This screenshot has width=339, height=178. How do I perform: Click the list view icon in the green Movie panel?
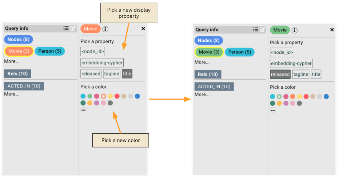coord(256,29)
